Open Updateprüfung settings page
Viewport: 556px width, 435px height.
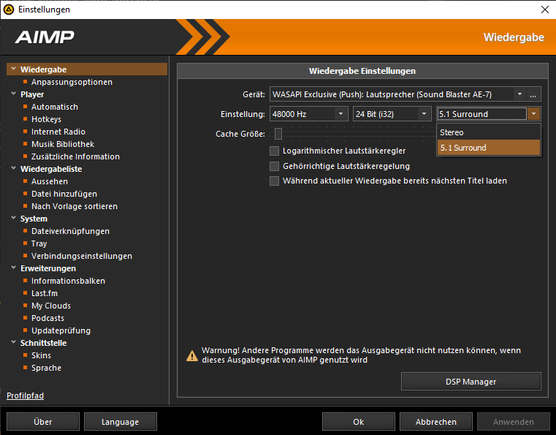point(61,330)
